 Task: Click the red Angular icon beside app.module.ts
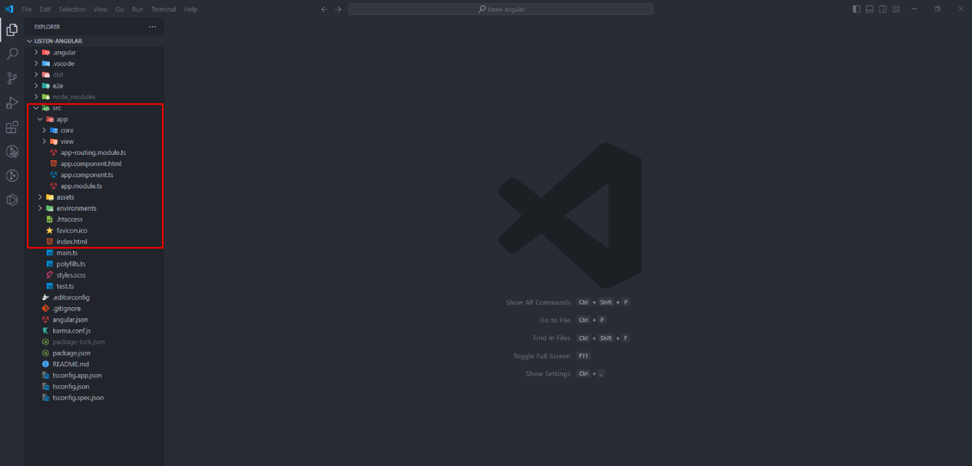[x=54, y=186]
